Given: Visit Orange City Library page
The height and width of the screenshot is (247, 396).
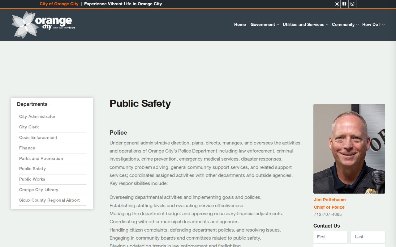Looking at the screenshot, I should point(39,190).
